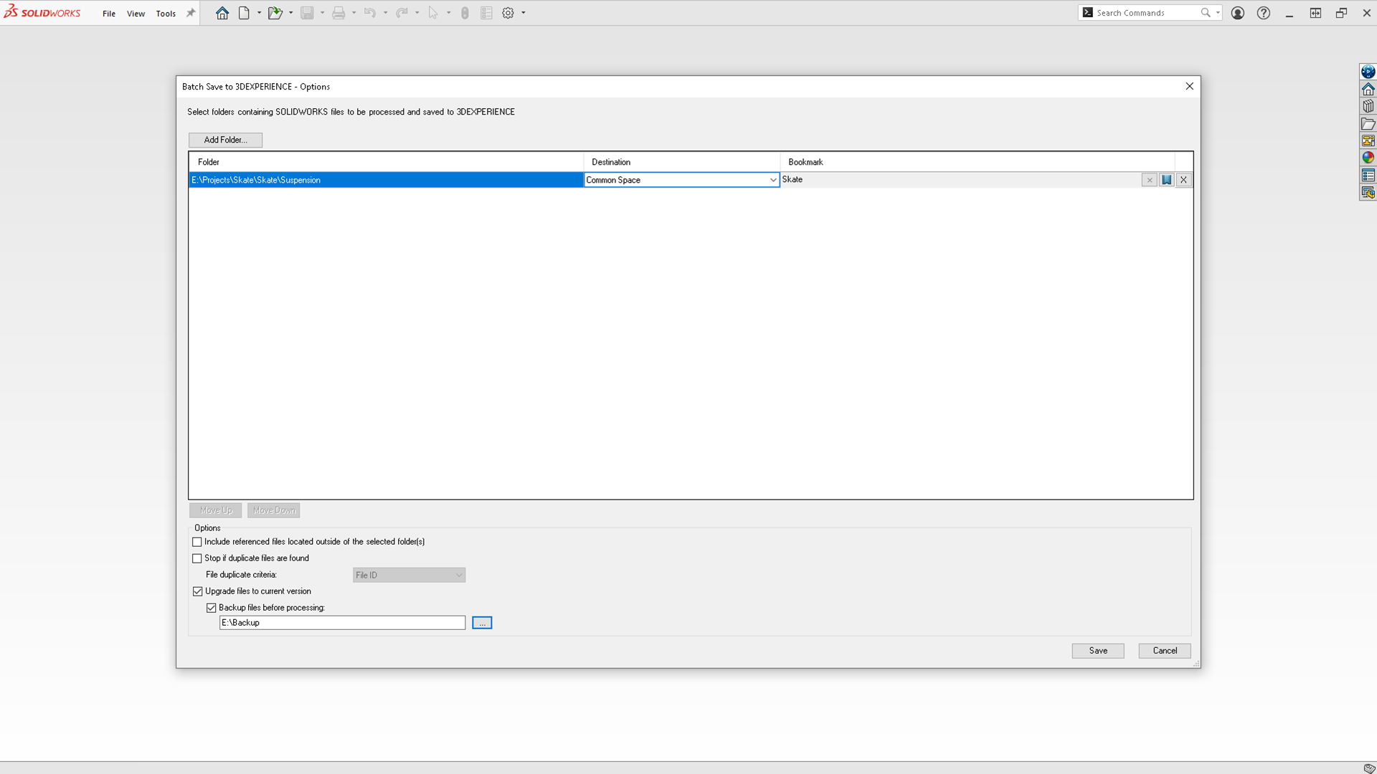Expand the Search Commands dropdown arrow

tap(1218, 13)
